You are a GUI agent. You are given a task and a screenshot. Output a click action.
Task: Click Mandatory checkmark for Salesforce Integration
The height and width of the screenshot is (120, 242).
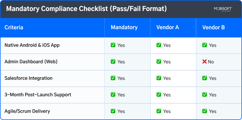click(113, 78)
